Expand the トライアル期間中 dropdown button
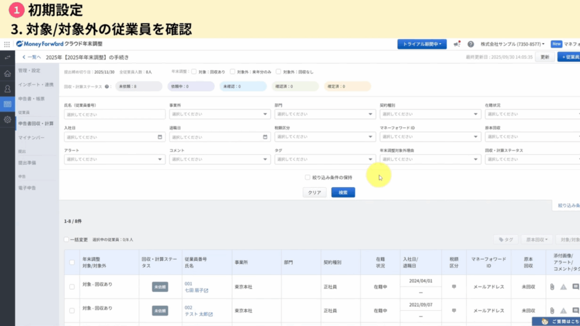The image size is (580, 326). tap(422, 44)
